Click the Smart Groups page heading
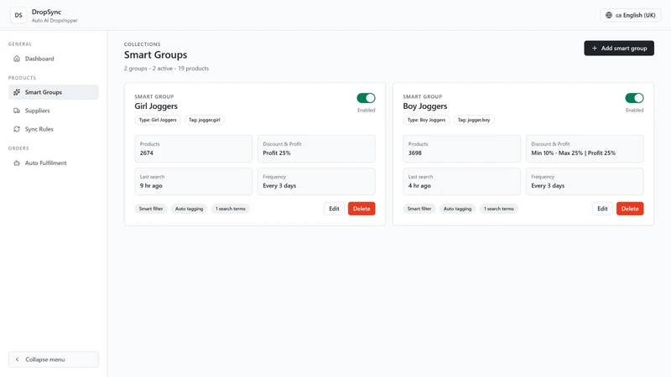 (155, 54)
